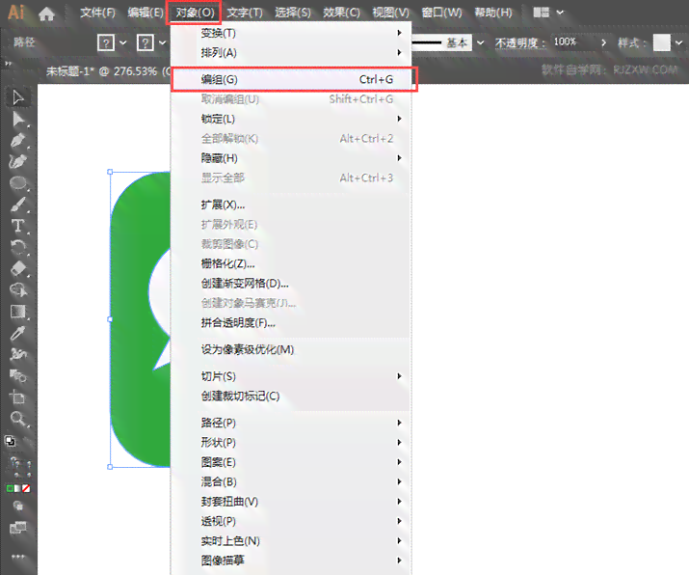This screenshot has height=575, width=689.
Task: Select the Paintbrush tool
Action: [x=17, y=205]
